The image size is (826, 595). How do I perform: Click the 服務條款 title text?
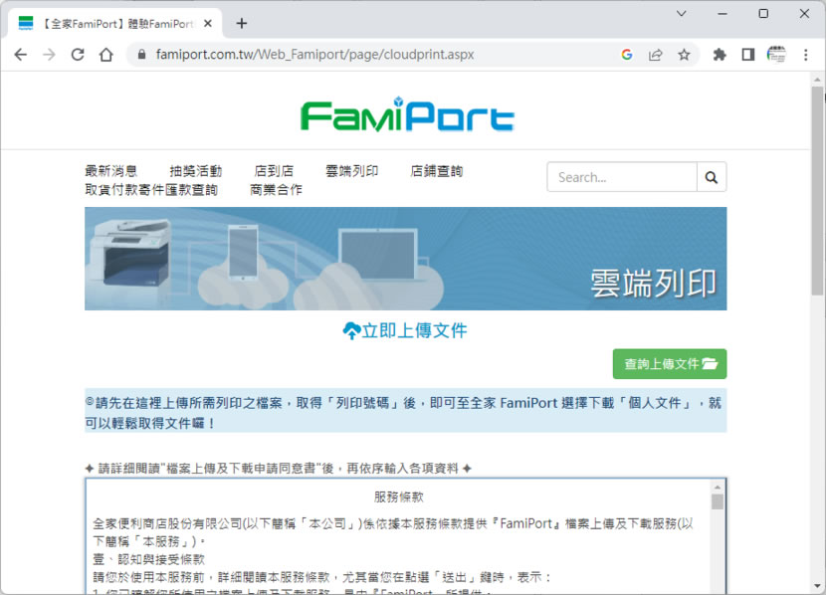pyautogui.click(x=399, y=496)
